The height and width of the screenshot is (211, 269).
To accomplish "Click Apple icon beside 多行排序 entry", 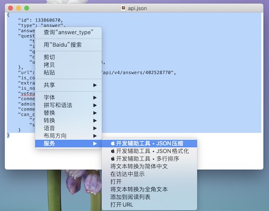I will click(x=112, y=158).
